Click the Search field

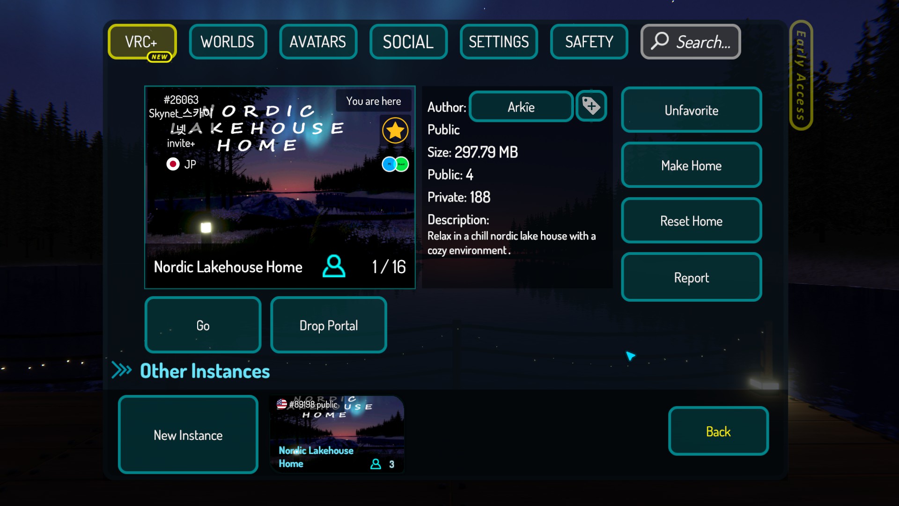point(691,42)
